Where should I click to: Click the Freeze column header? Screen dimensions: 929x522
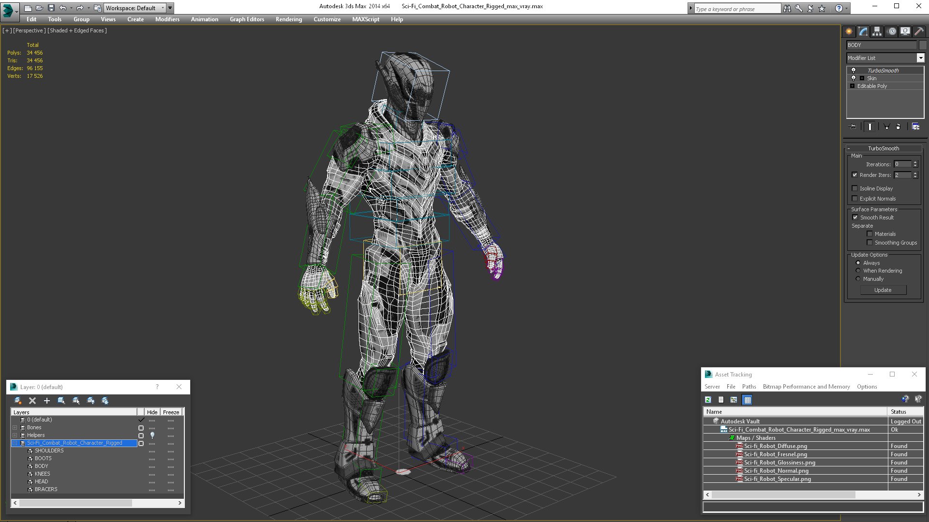coord(171,412)
